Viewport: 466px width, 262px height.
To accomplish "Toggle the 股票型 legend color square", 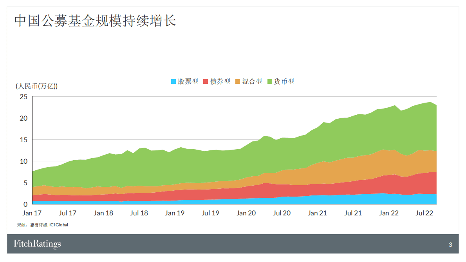I will 173,81.
